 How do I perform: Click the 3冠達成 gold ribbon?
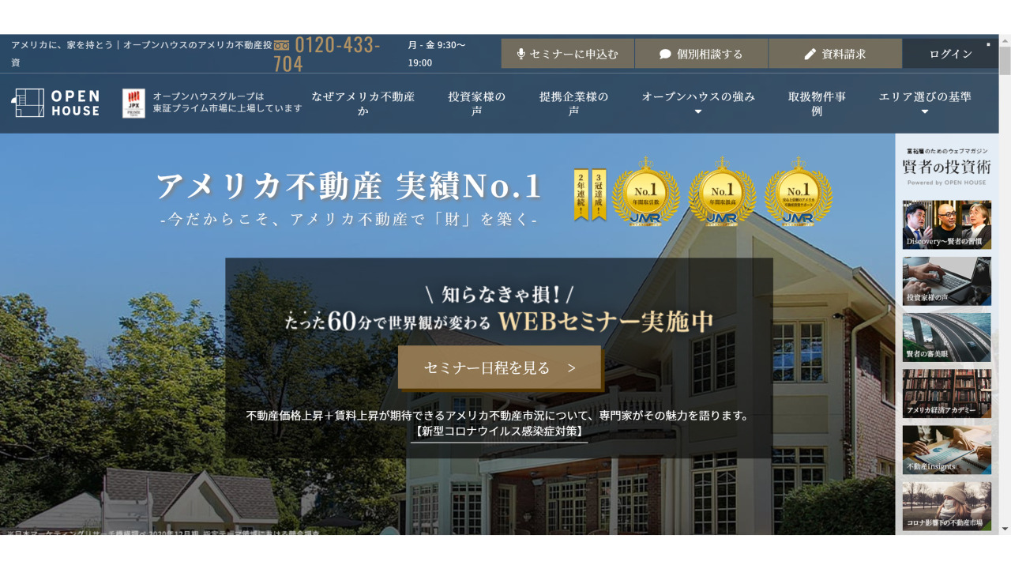pos(599,194)
